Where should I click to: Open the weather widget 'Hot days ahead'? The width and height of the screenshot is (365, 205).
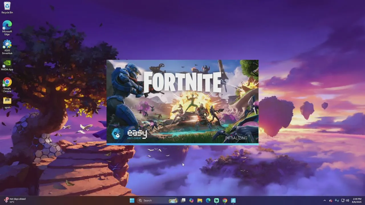[15, 200]
